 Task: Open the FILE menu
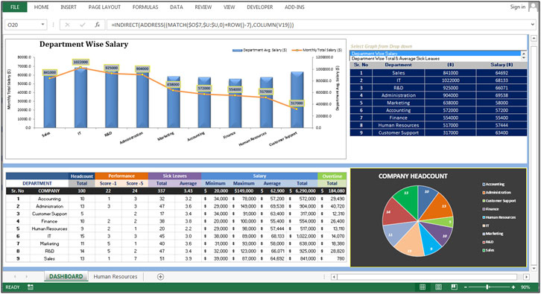click(x=15, y=7)
